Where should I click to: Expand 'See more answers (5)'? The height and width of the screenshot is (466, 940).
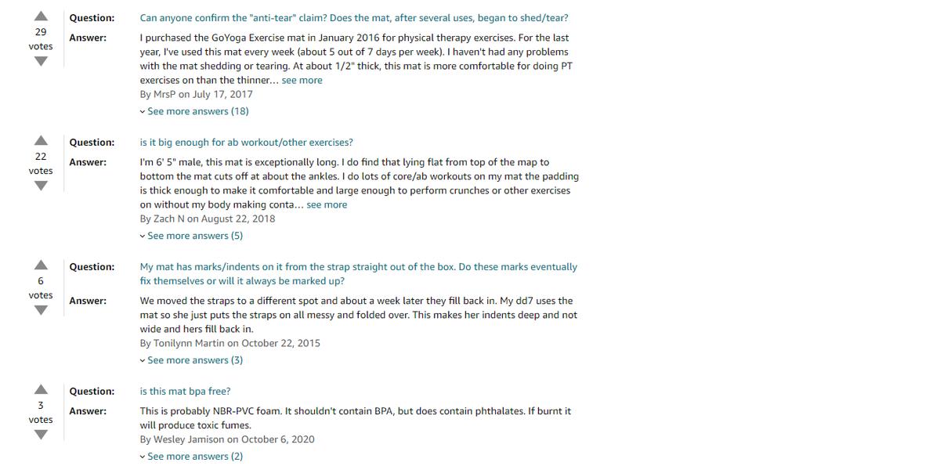[x=194, y=236]
